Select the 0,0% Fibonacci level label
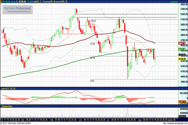Viewport: 188px width, 125px height. 92,81
